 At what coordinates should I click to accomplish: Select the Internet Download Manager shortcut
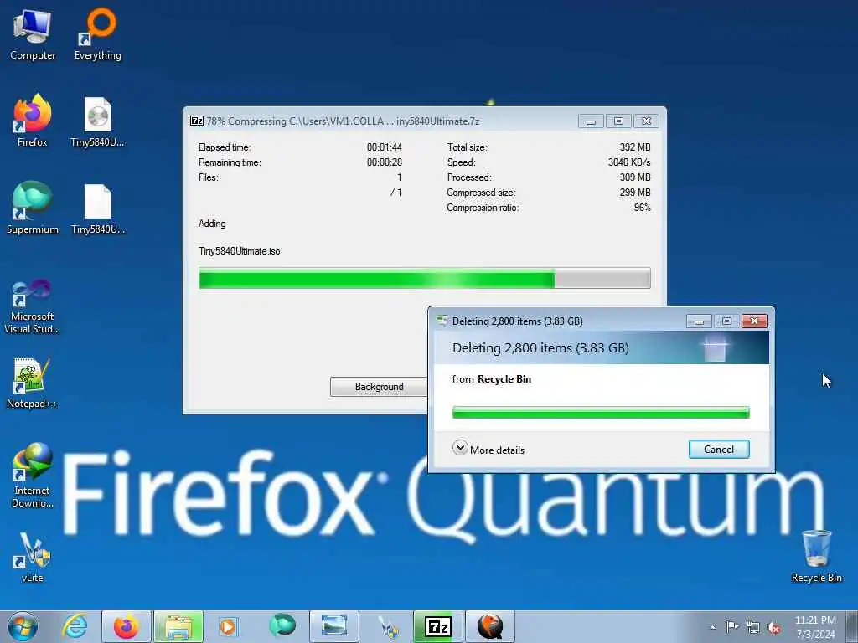click(x=33, y=476)
